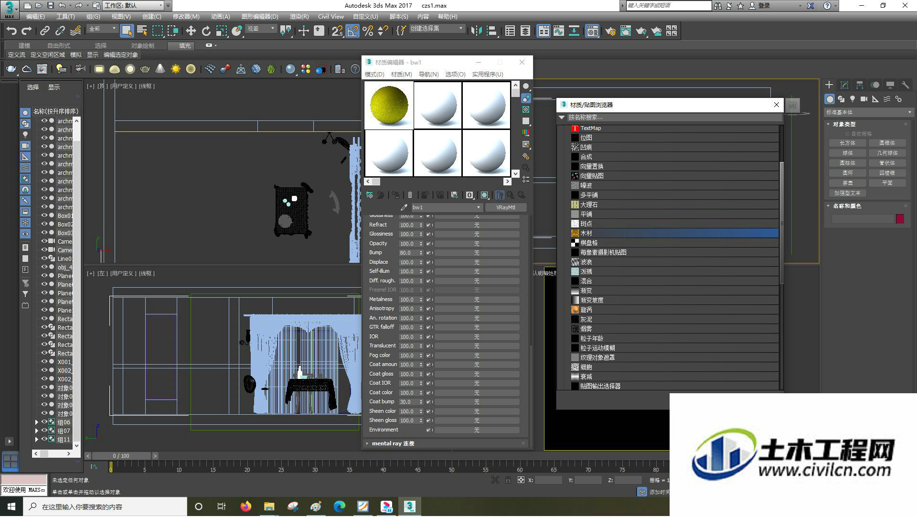The image size is (917, 517).
Task: Click the 茶壶 teapot primitive button
Action: (x=848, y=183)
